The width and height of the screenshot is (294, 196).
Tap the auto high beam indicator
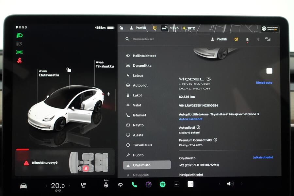(19, 44)
